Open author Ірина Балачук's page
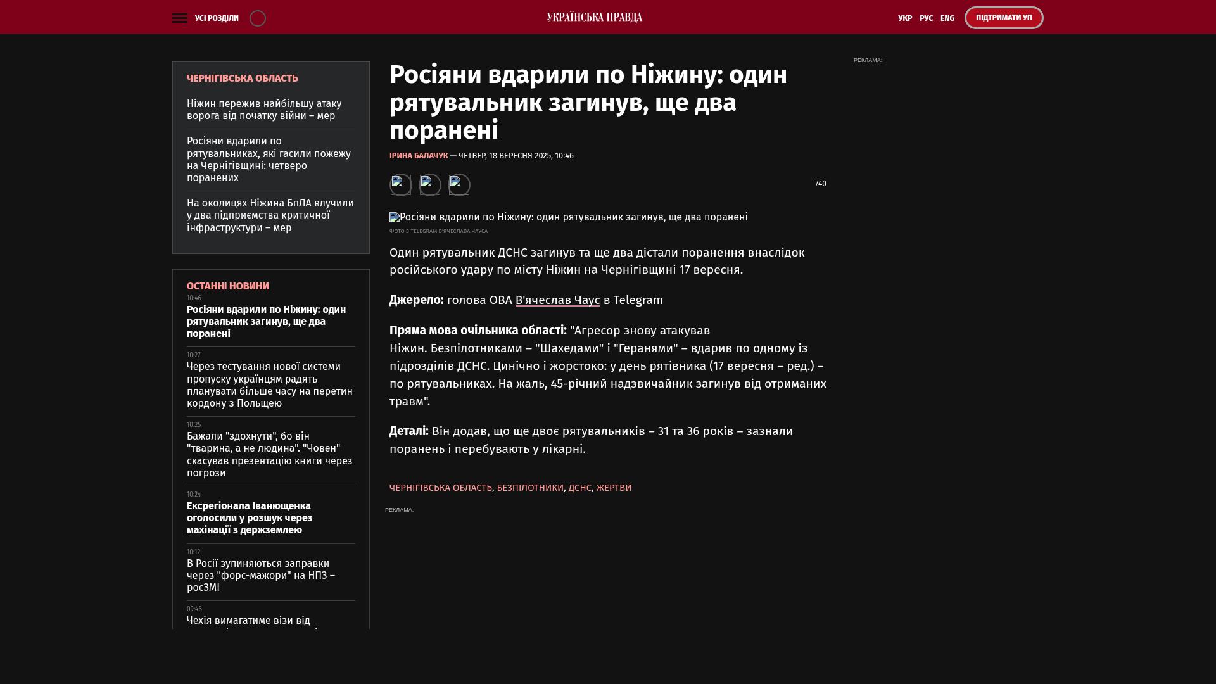This screenshot has width=1216, height=684. (x=419, y=156)
